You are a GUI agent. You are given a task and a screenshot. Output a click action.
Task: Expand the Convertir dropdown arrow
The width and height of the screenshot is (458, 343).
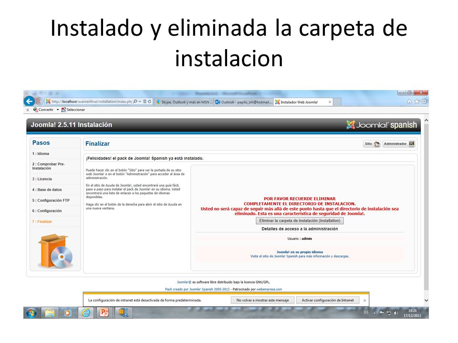[x=58, y=110]
